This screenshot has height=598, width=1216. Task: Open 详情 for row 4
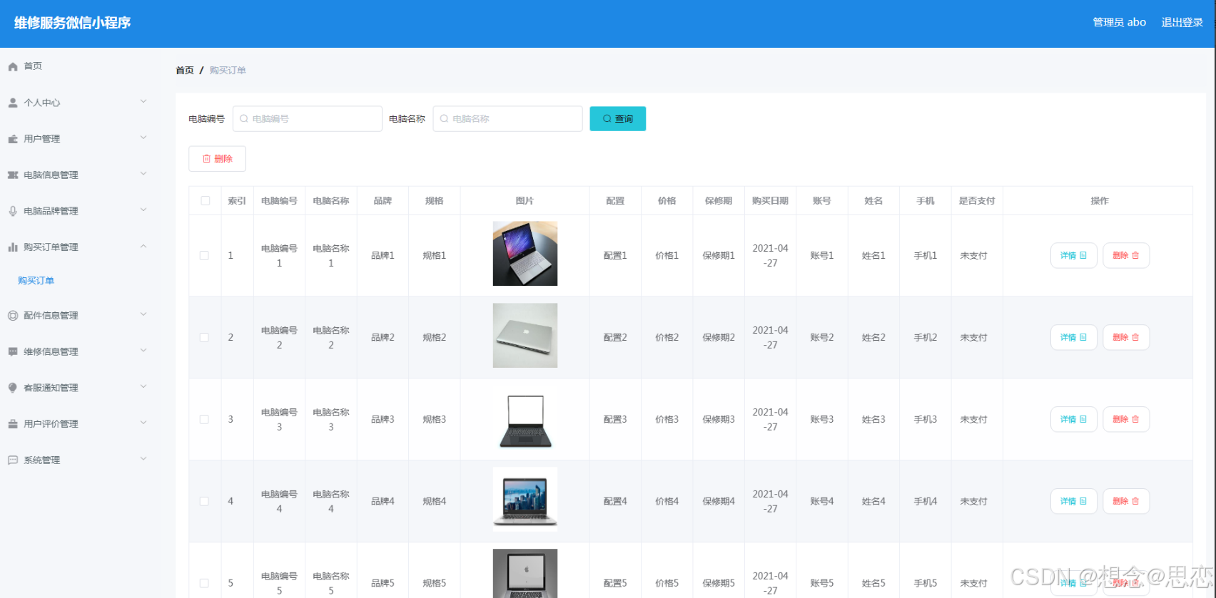(x=1074, y=501)
